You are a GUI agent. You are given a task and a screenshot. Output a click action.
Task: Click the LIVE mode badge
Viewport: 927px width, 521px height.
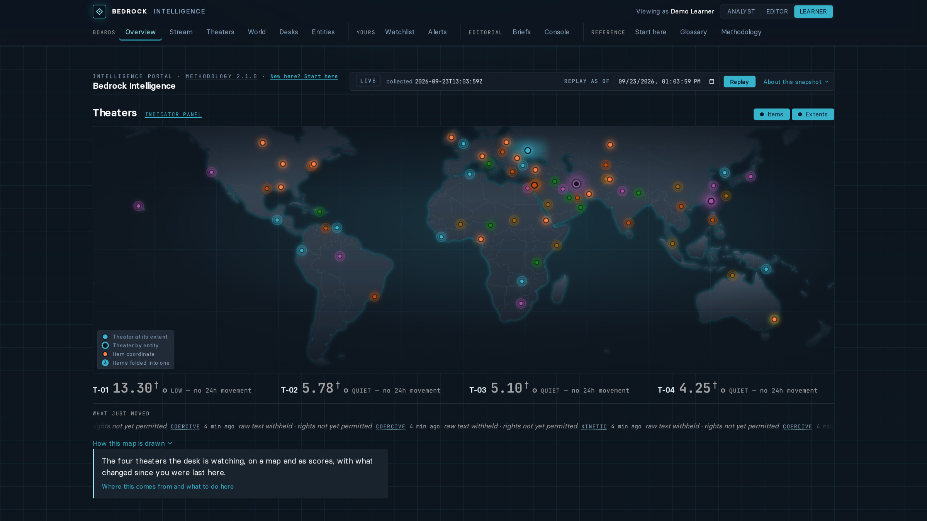pyautogui.click(x=368, y=81)
